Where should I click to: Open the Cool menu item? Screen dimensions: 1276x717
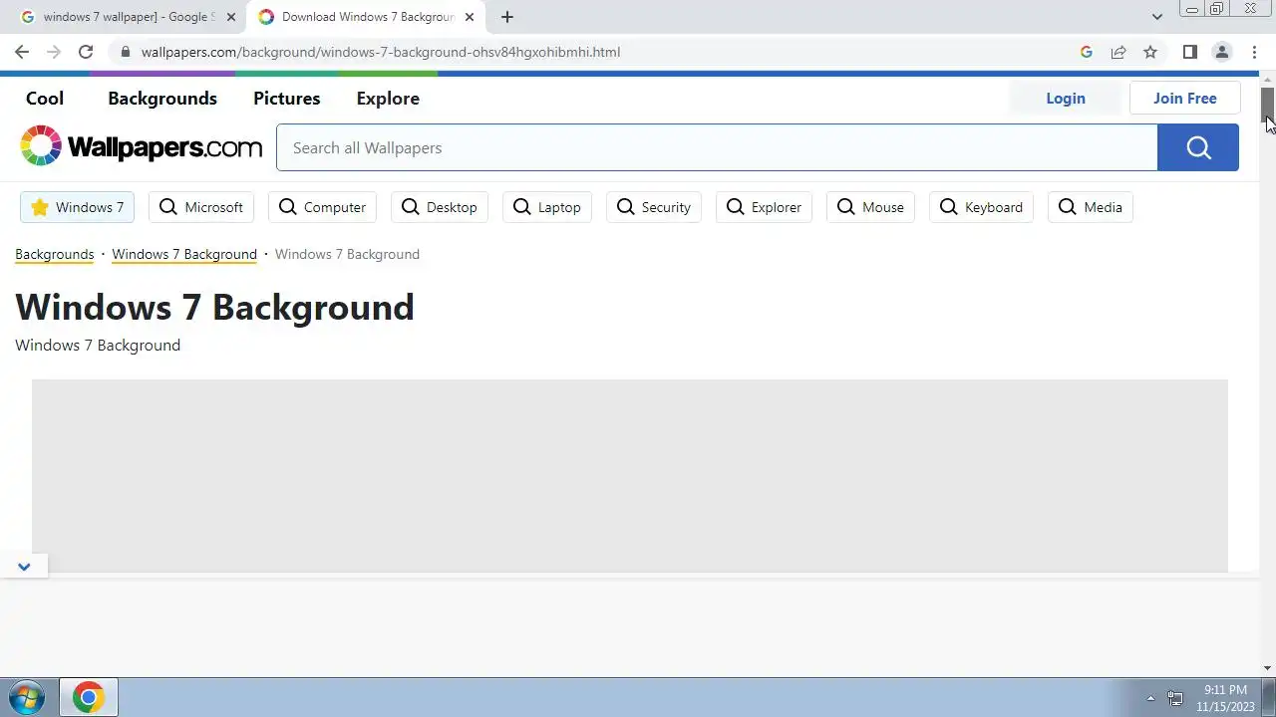click(x=45, y=98)
